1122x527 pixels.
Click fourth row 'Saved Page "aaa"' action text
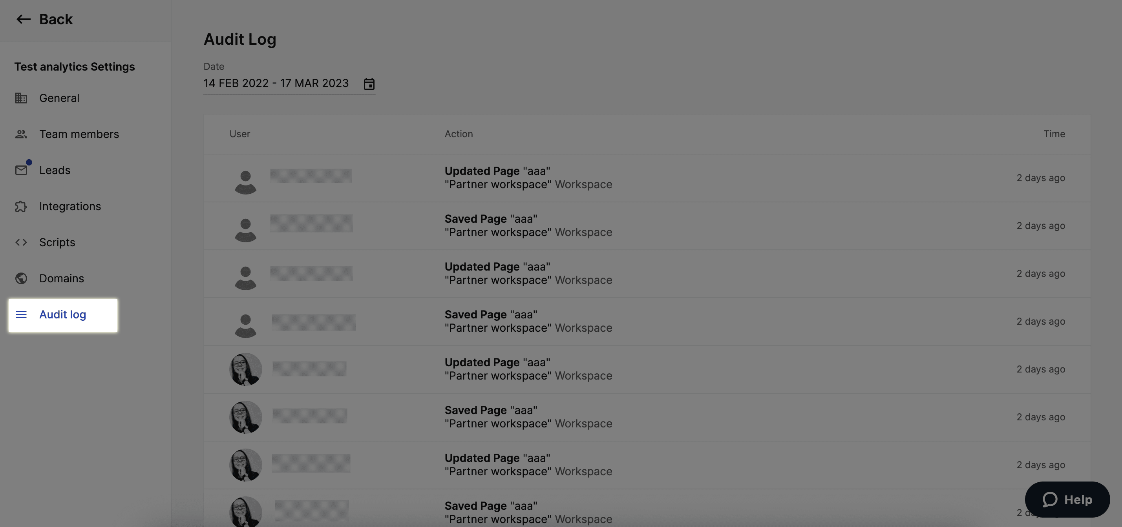point(491,314)
